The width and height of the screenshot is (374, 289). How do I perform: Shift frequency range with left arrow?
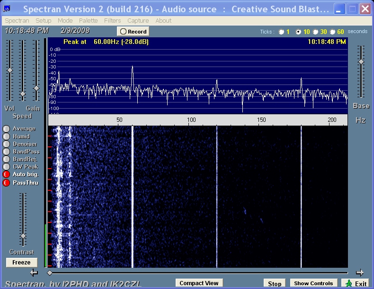click(x=34, y=272)
